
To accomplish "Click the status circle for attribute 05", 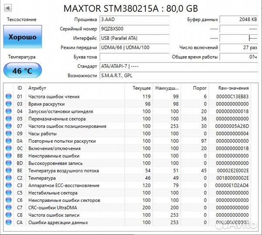I will click(x=9, y=118).
